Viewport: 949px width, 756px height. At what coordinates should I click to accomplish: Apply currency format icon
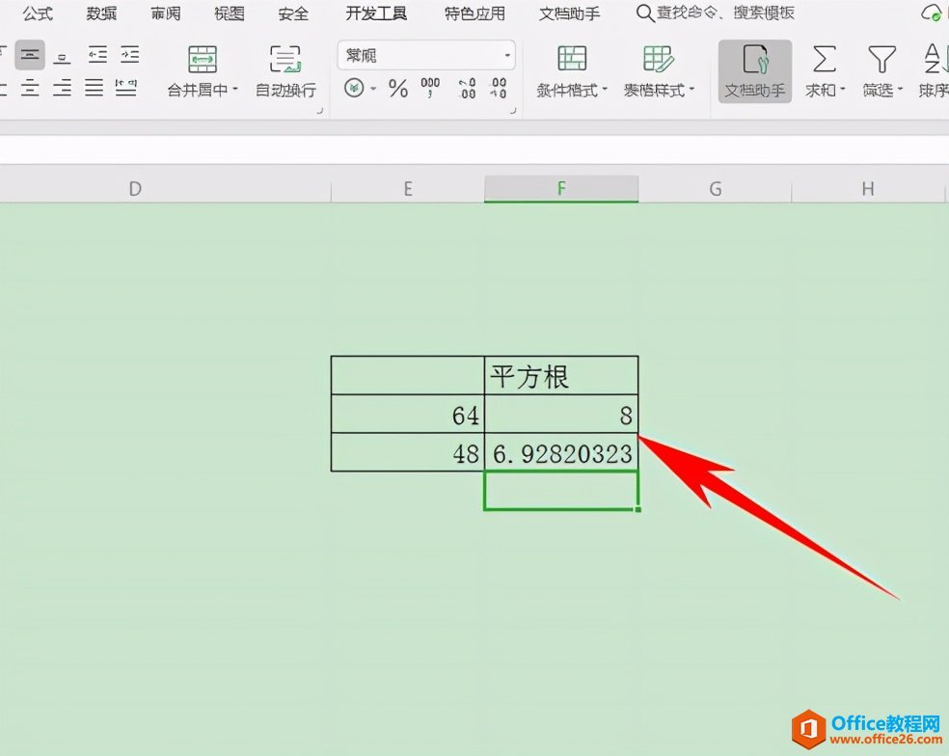354,89
